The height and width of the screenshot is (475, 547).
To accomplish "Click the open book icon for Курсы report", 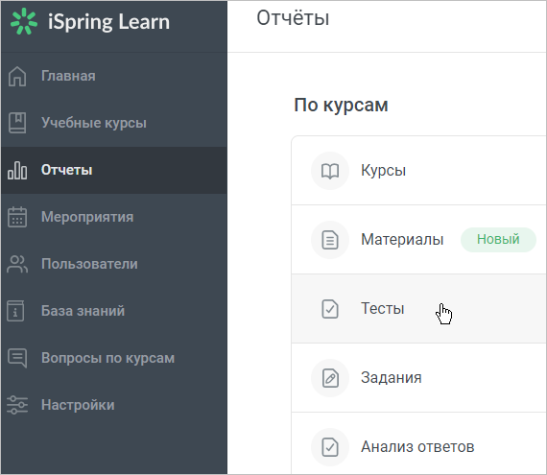I will (x=330, y=171).
